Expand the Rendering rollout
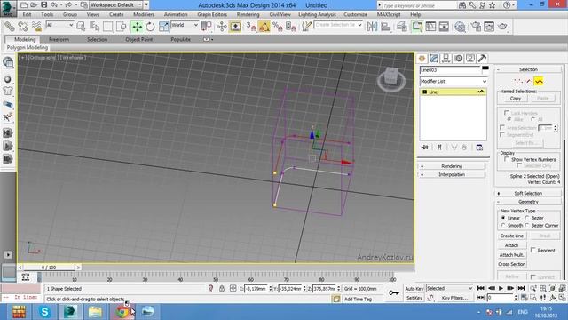Image resolution: width=568 pixels, height=320 pixels. [x=452, y=166]
